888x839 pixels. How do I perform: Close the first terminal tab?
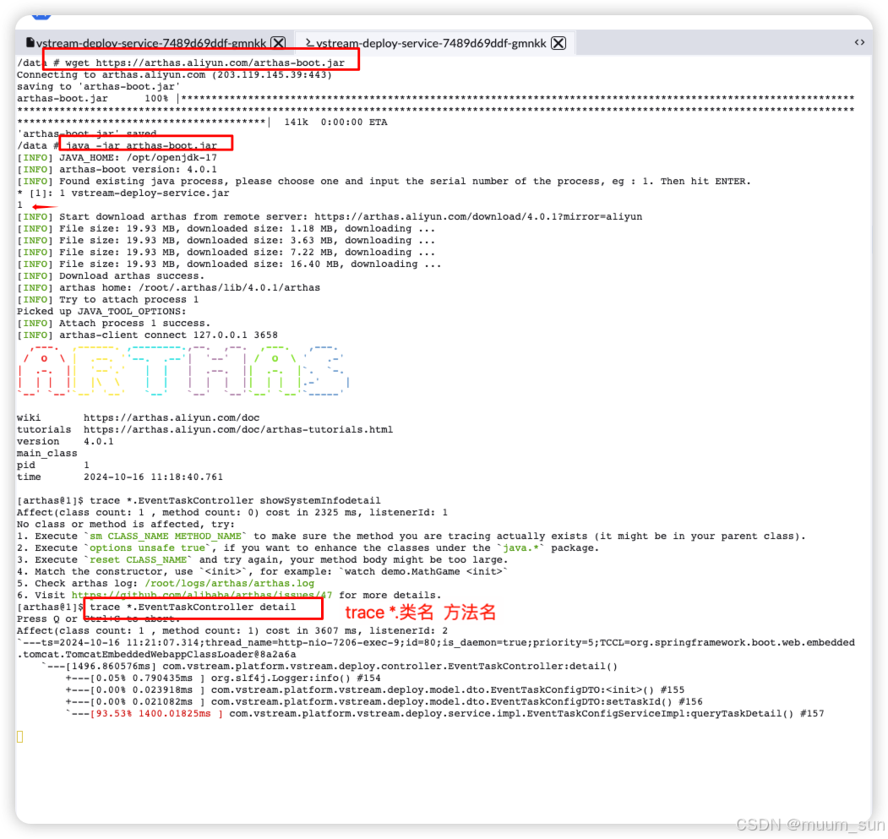click(x=278, y=41)
